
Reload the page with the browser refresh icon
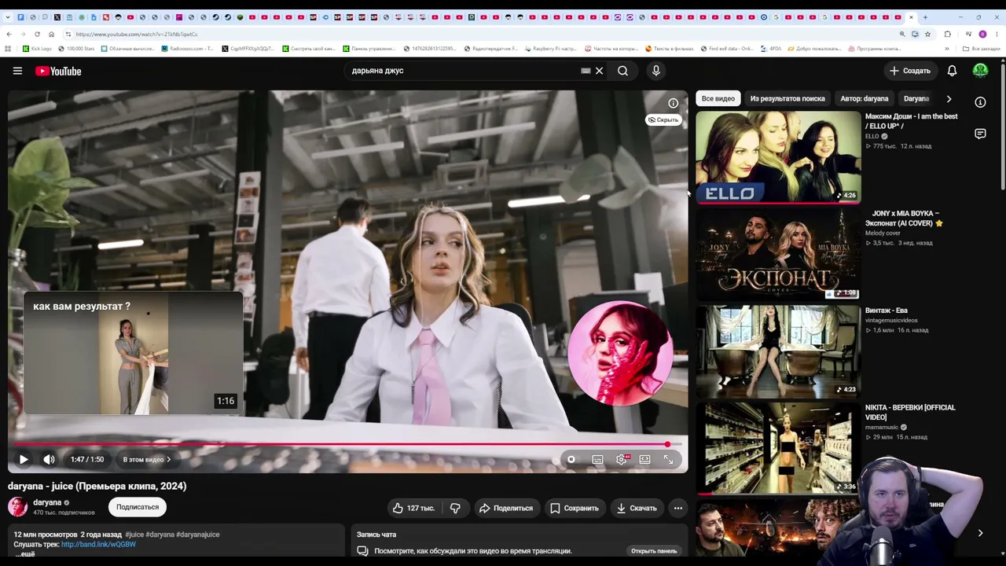(37, 34)
